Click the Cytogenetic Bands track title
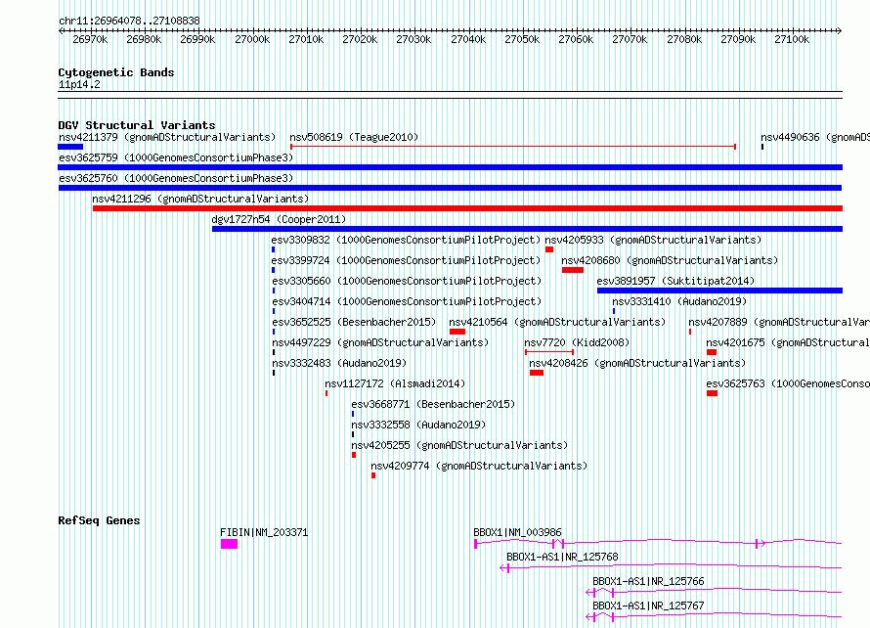870x628 pixels. (116, 72)
